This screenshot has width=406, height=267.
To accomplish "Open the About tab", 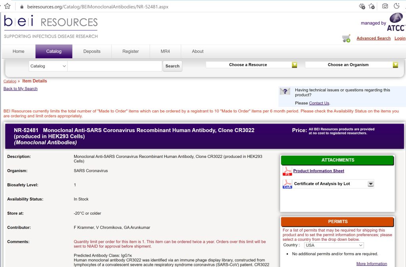I will 197,51.
